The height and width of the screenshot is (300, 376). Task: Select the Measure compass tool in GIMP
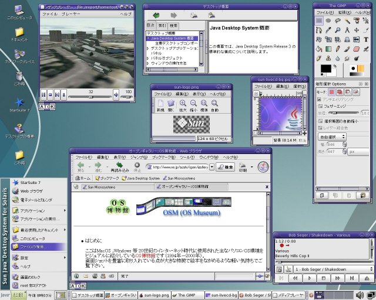[347, 30]
